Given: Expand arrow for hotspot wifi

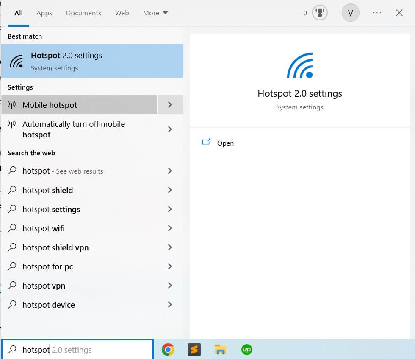Looking at the screenshot, I should click(x=170, y=228).
